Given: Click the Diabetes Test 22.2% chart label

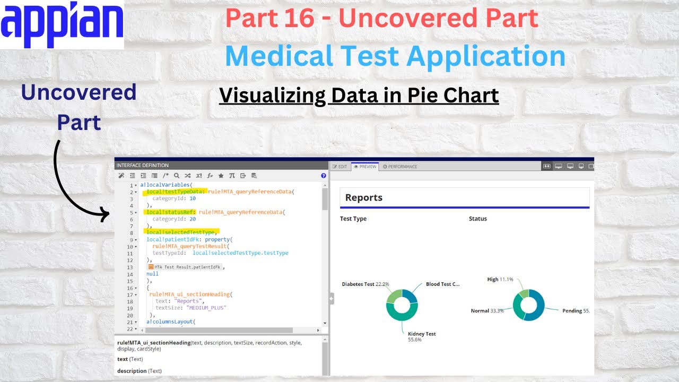Looking at the screenshot, I should (x=365, y=284).
